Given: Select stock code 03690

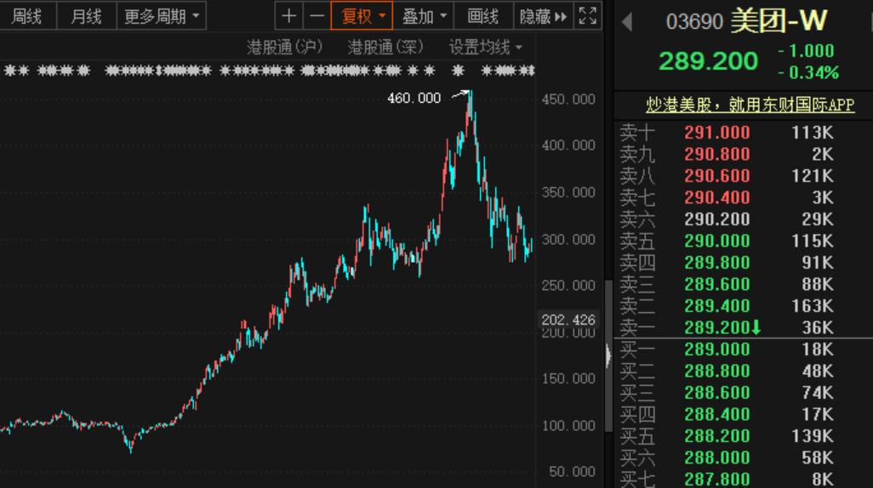Looking at the screenshot, I should click(x=694, y=22).
